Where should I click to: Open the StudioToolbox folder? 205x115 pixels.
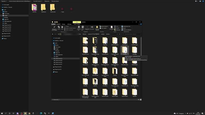(x=115, y=93)
